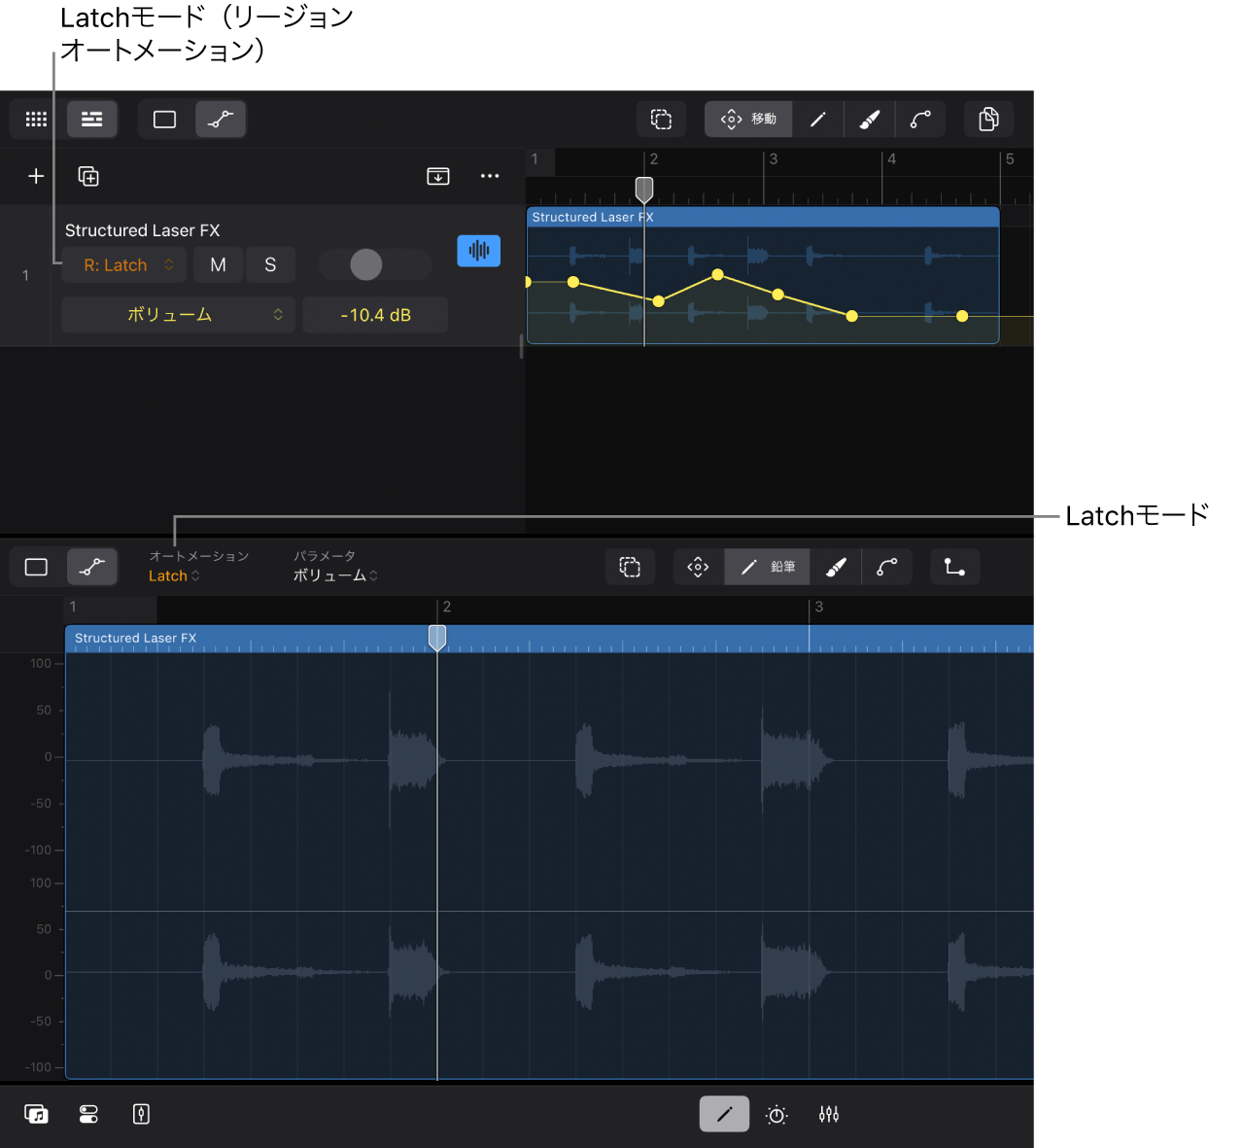Click the clipboard copy icon in top toolbar
Viewport: 1243px width, 1148px height.
988,120
